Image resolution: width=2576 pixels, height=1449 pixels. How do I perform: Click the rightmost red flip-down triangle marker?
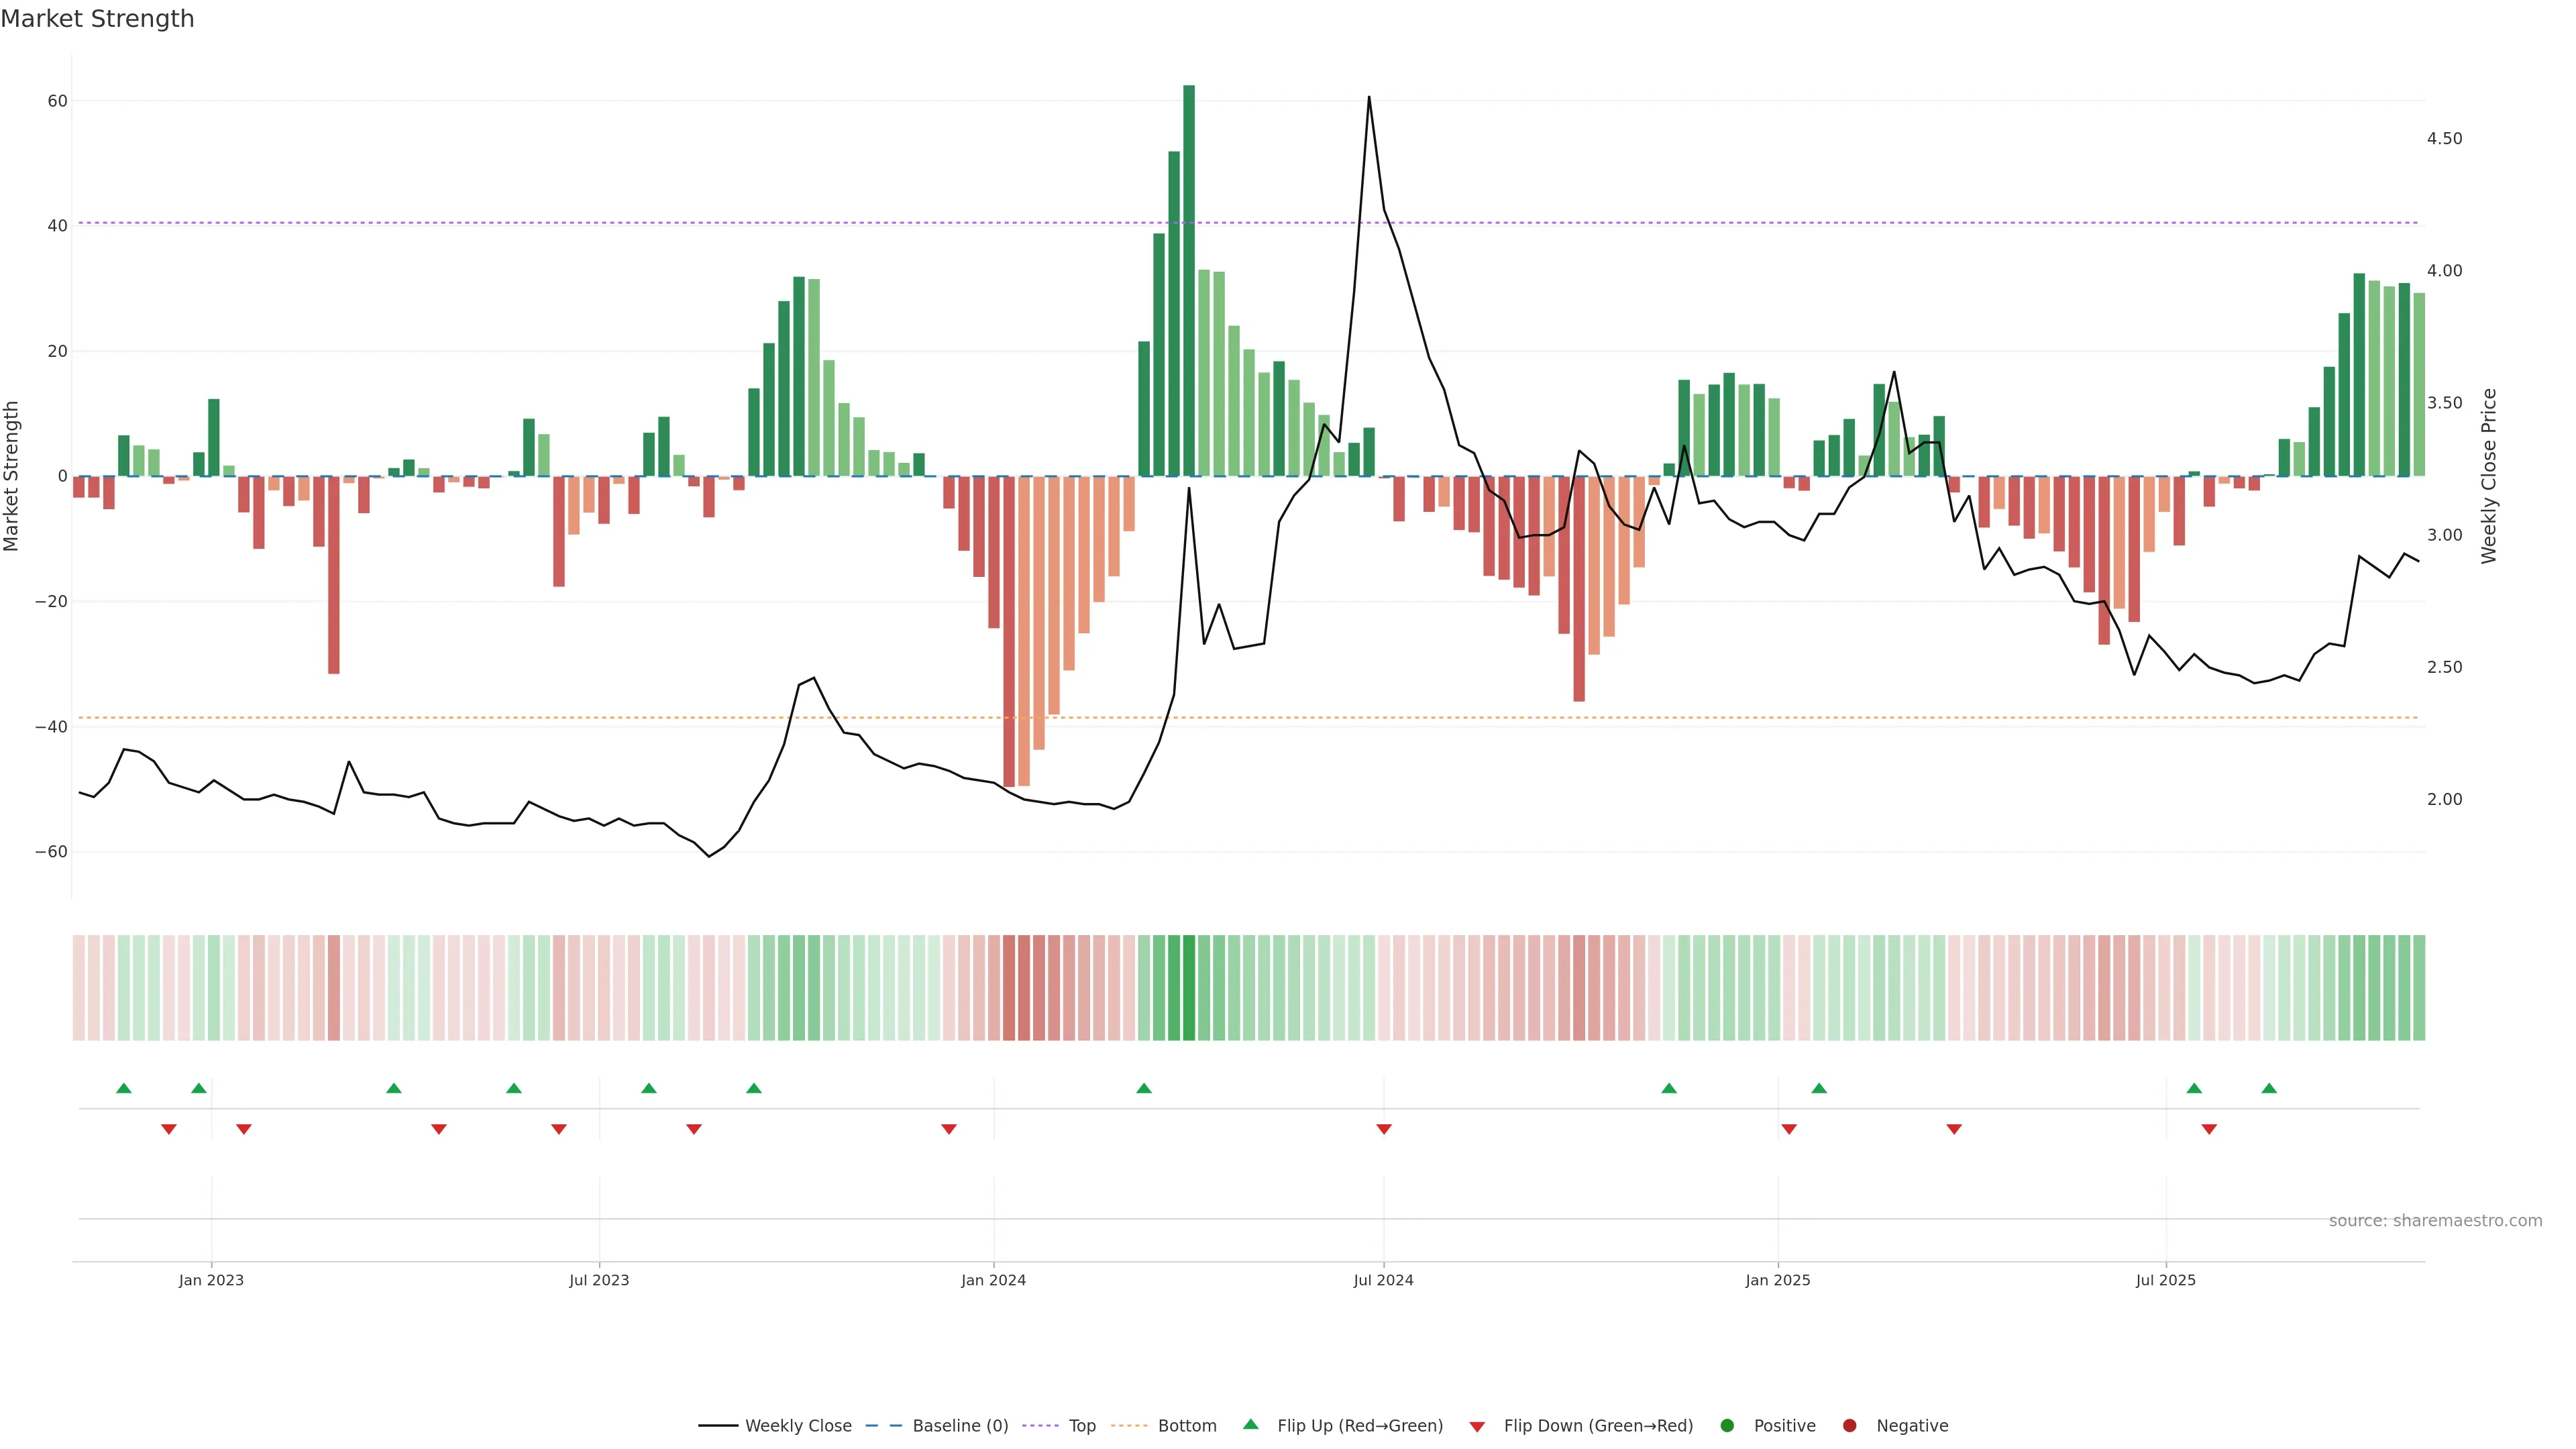[2209, 1129]
